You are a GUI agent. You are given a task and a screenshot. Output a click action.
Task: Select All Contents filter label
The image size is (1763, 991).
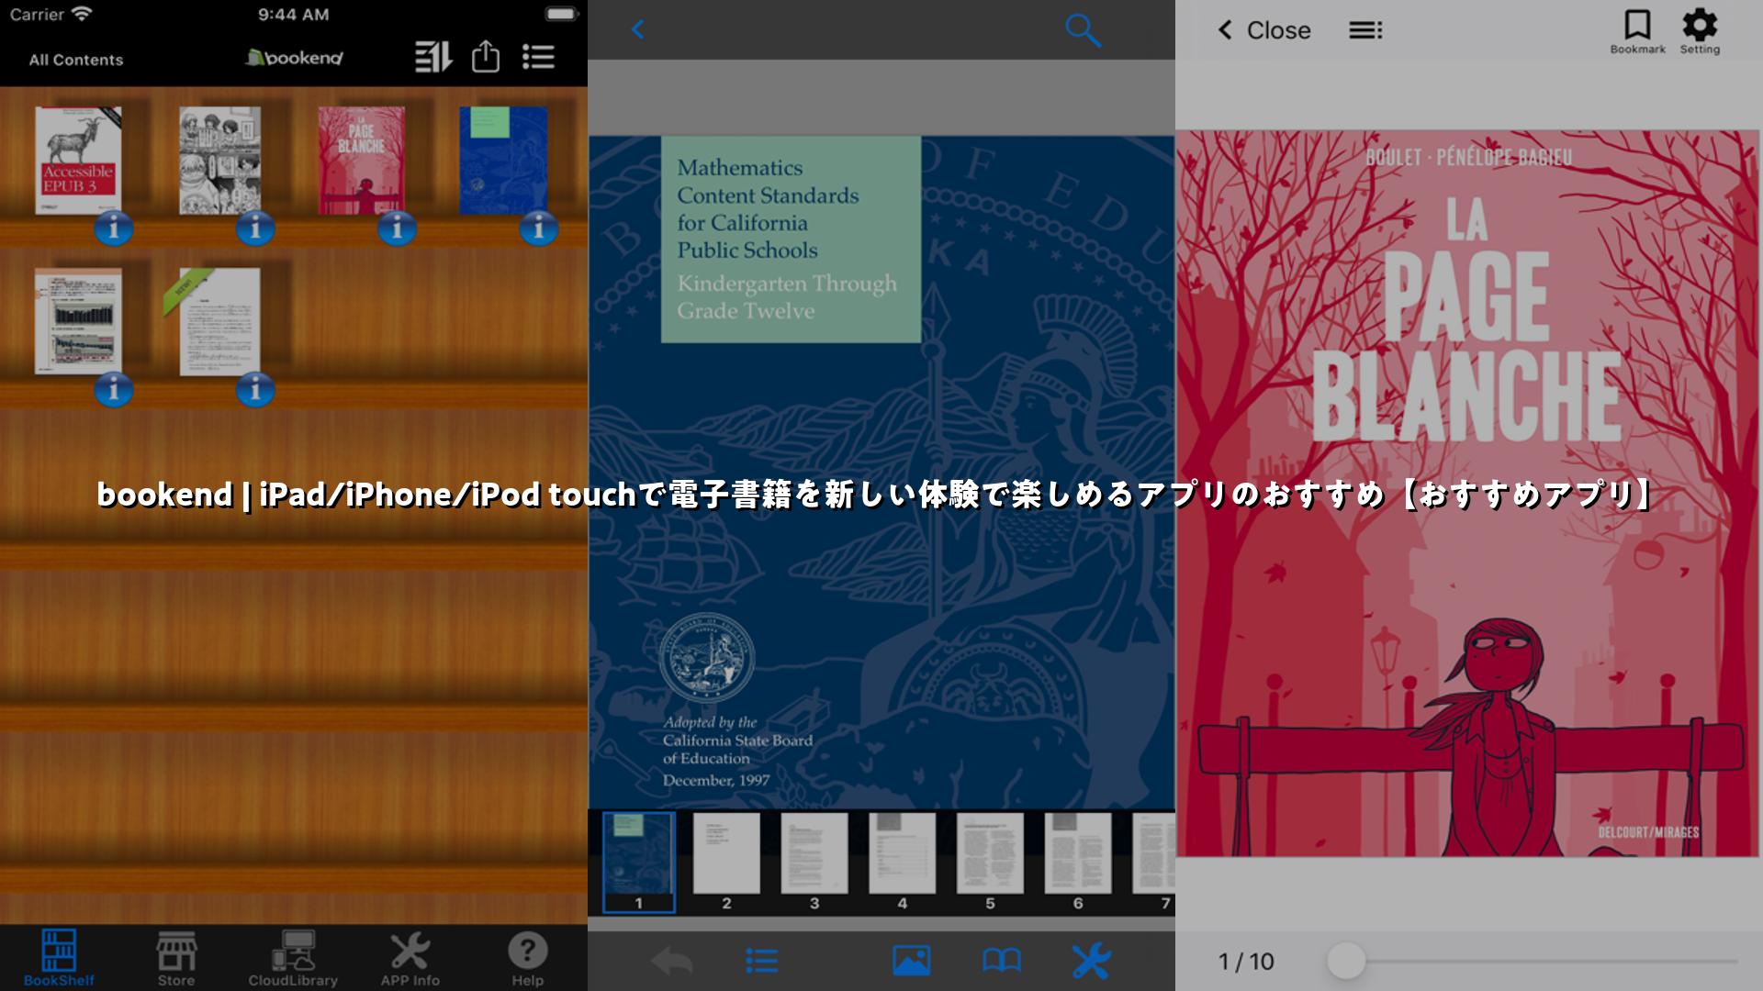tap(76, 60)
